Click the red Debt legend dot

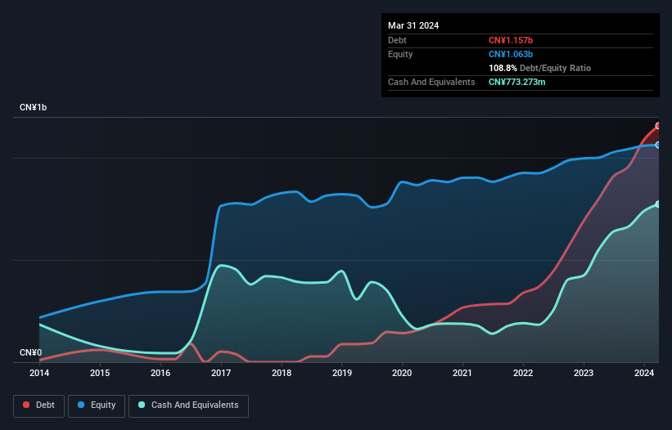click(x=26, y=405)
